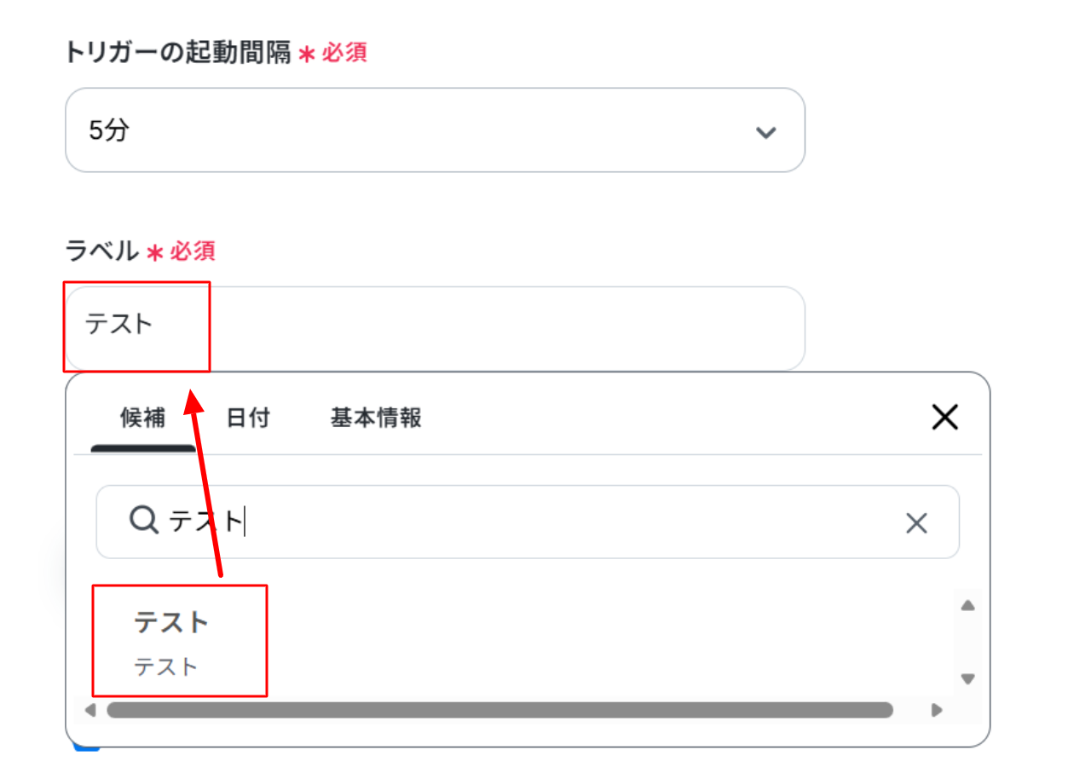Click the chevron arrow in the 5分 dropdown
Viewport: 1074px width, 773px height.
click(x=766, y=132)
